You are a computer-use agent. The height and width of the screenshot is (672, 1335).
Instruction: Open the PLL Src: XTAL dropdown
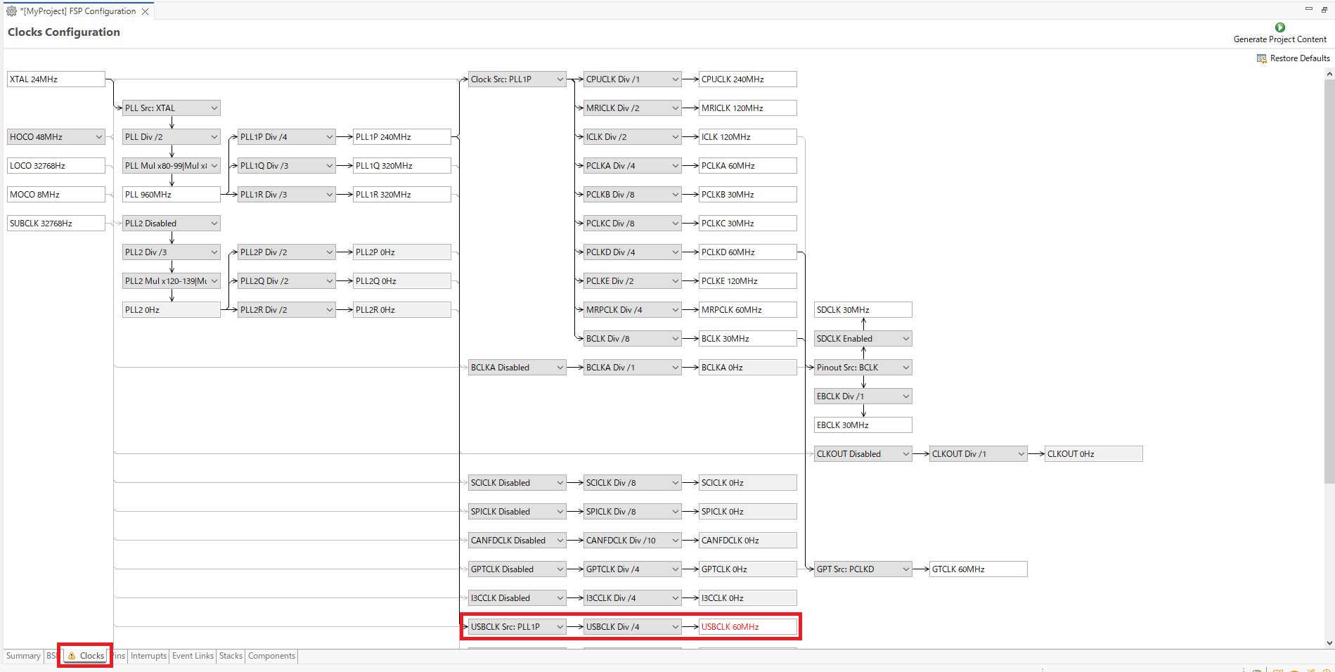(x=172, y=108)
